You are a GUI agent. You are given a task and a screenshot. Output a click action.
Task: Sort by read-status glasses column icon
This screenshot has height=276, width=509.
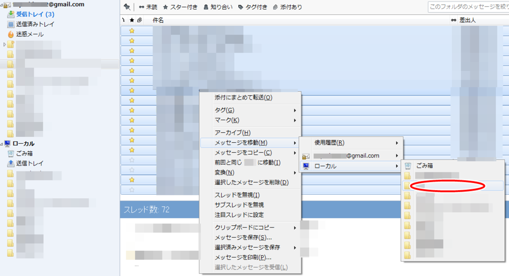tap(453, 20)
